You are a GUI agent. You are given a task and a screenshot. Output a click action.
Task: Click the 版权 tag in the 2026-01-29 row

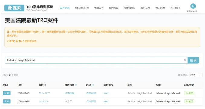[189, 93]
